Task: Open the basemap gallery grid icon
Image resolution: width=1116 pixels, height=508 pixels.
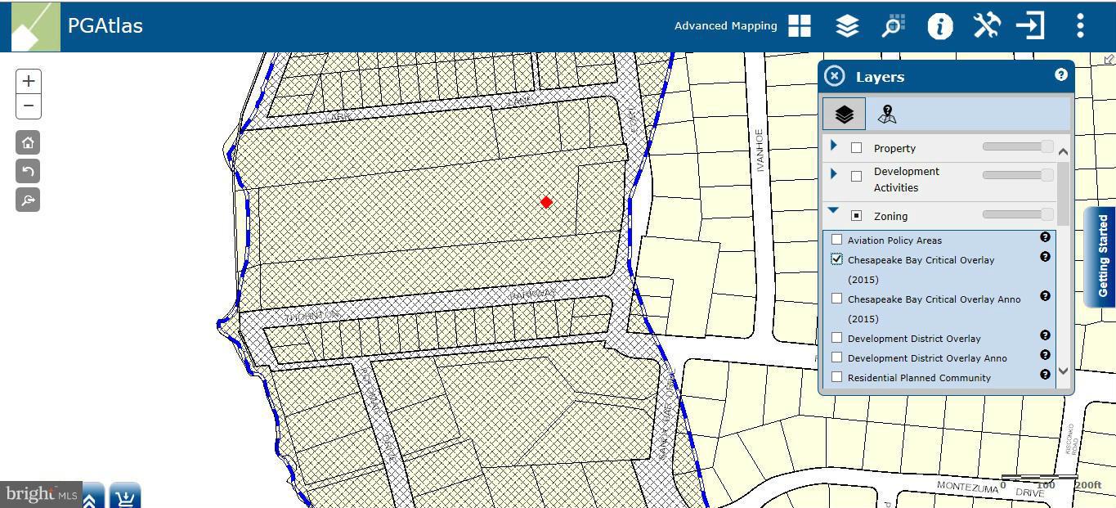Action: pyautogui.click(x=799, y=26)
